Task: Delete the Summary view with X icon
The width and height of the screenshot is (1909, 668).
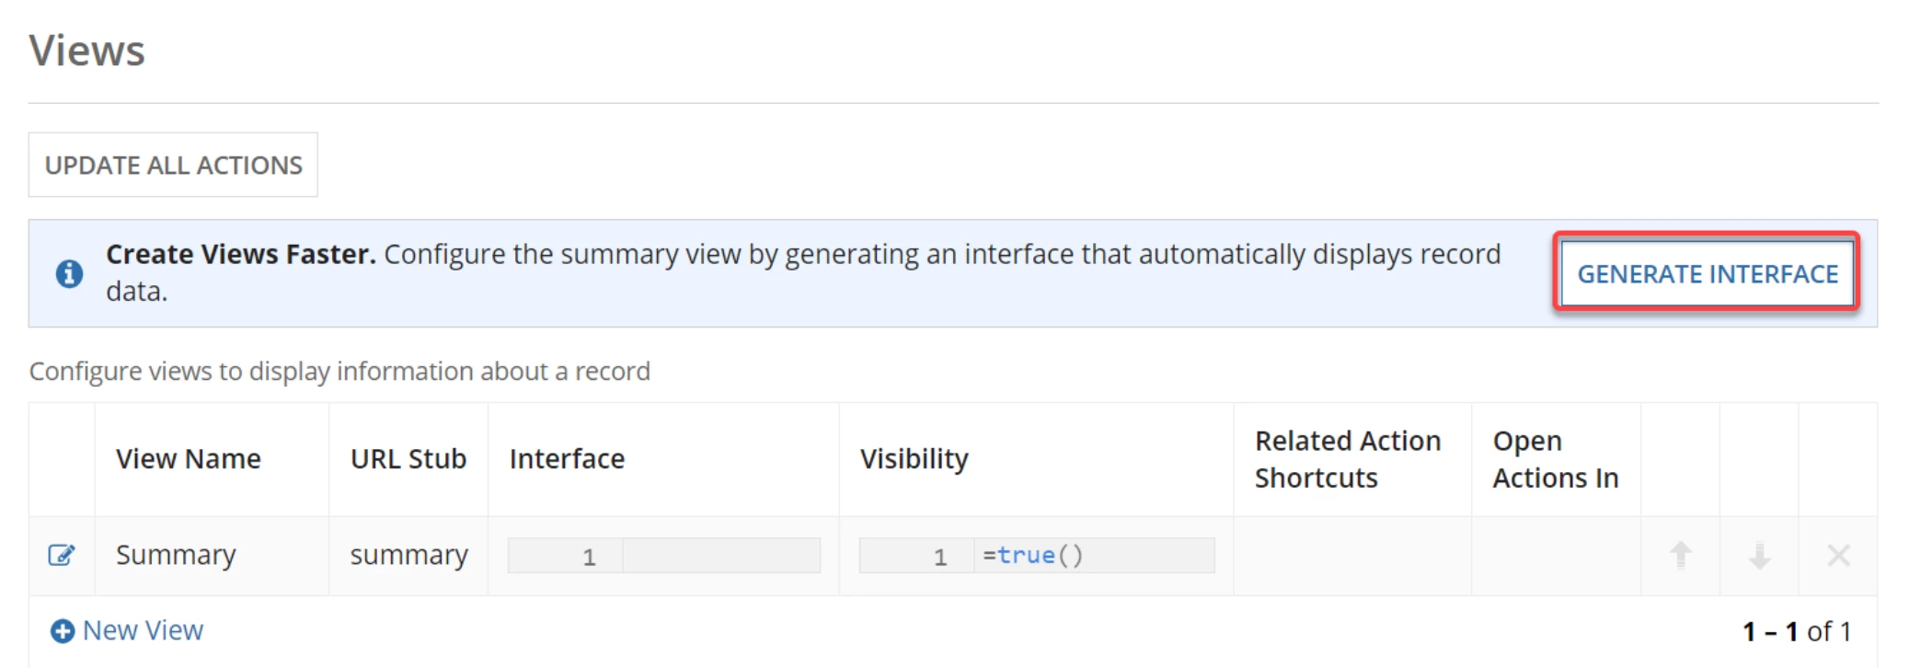Action: click(1838, 555)
